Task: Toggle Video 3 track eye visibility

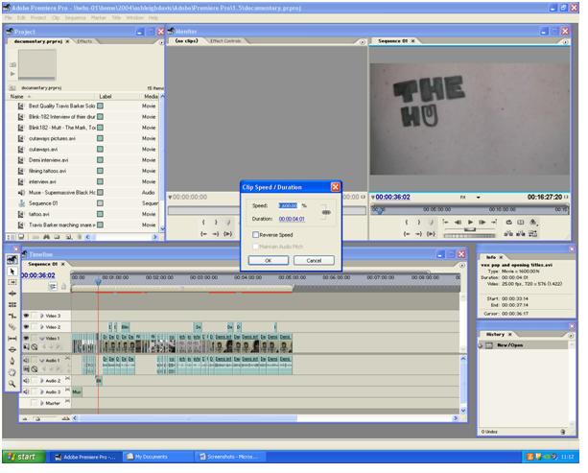Action: (26, 316)
